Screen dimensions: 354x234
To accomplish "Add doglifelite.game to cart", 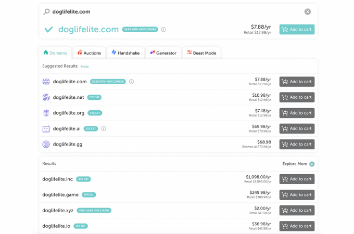I will [x=297, y=195].
